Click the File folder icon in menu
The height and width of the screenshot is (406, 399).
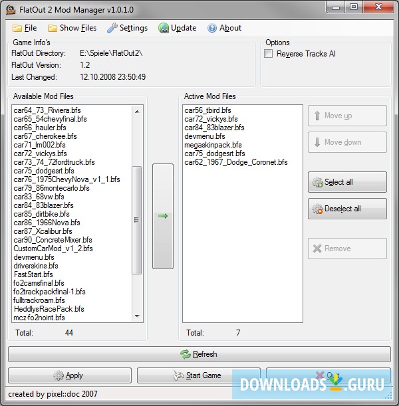17,28
